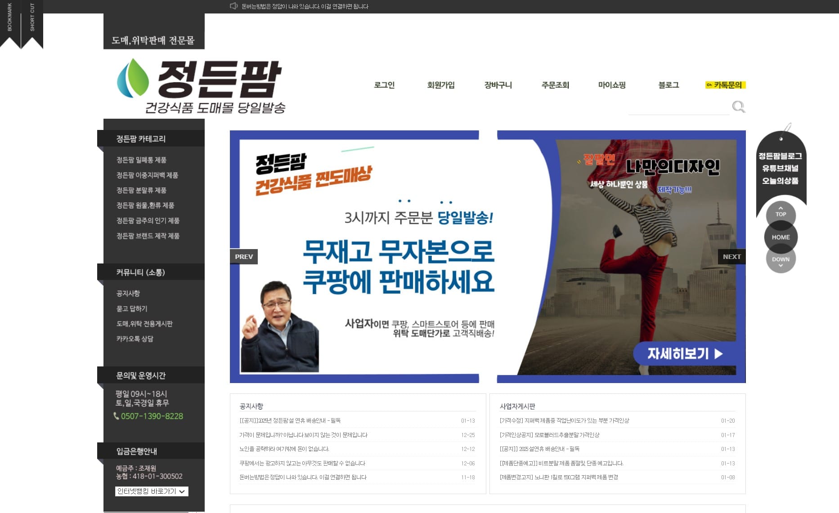Open 카카오톡 상담 link
839x513 pixels.
coord(135,339)
